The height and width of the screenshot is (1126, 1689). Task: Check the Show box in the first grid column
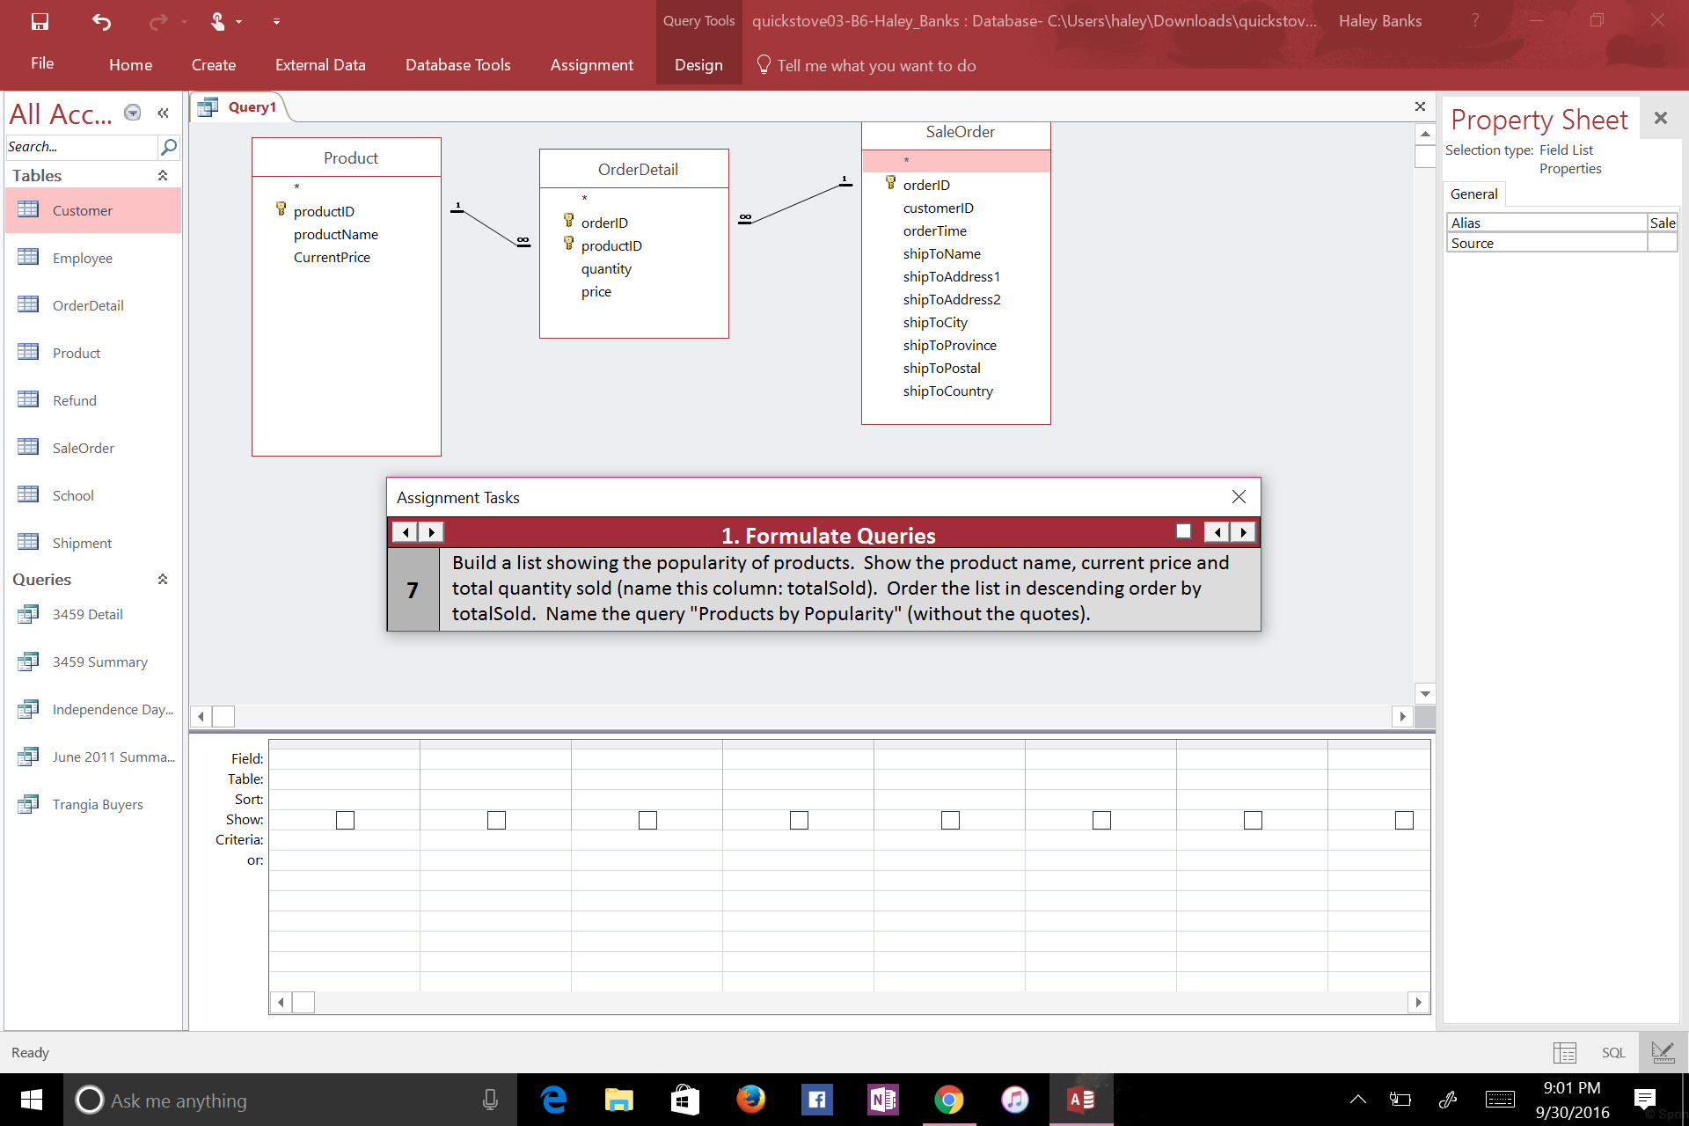pos(345,820)
